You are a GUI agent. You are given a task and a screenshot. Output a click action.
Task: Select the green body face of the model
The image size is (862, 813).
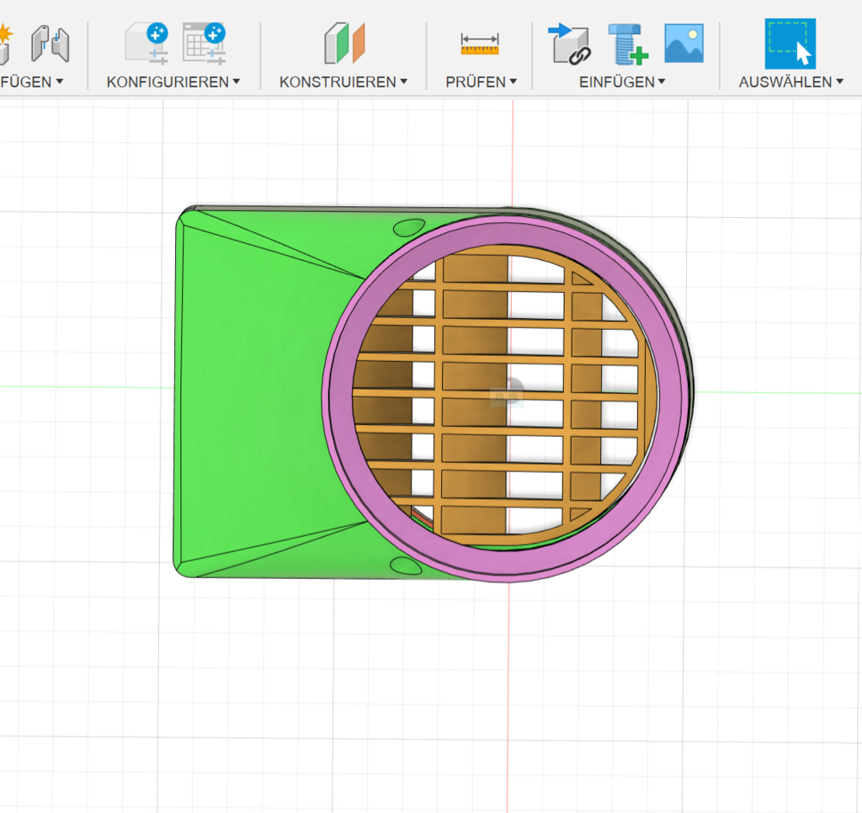(x=253, y=391)
